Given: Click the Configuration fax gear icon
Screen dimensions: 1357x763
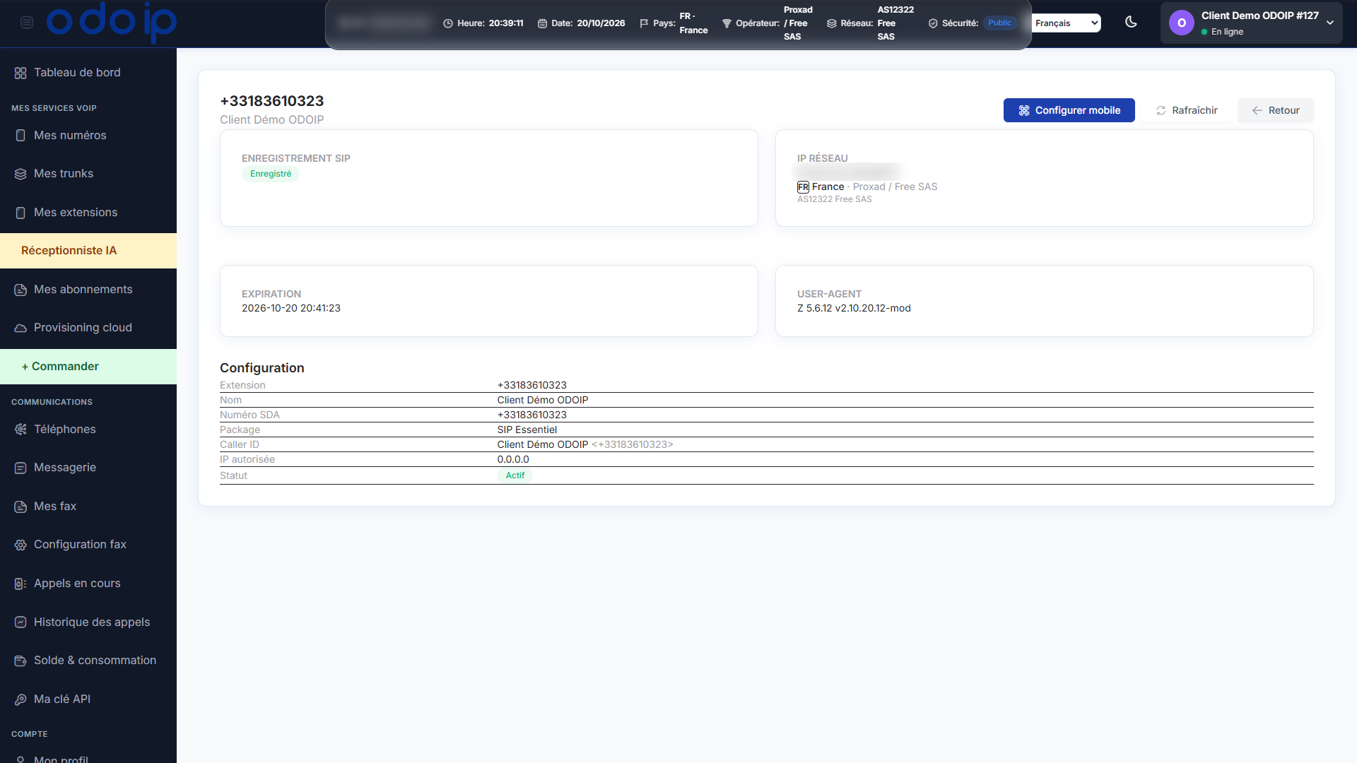Looking at the screenshot, I should coord(20,545).
